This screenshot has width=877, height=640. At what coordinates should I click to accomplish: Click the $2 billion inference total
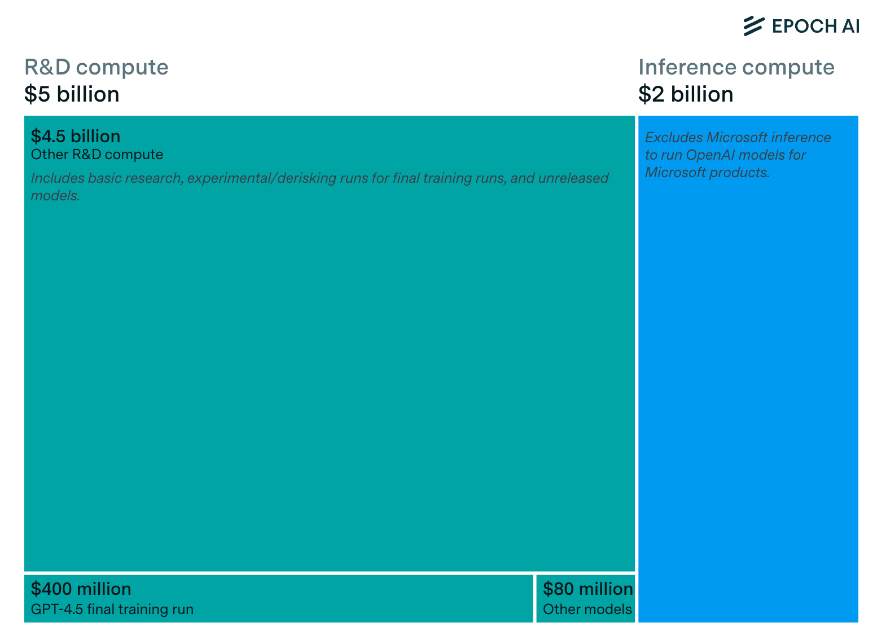click(x=686, y=94)
